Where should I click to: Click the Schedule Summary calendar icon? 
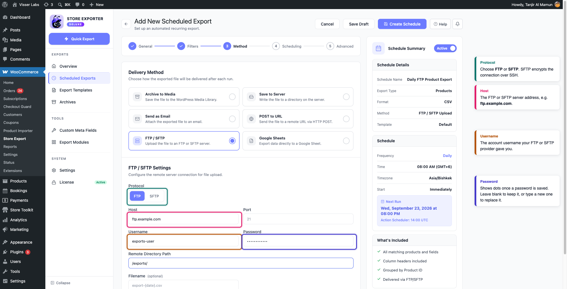tap(378, 48)
